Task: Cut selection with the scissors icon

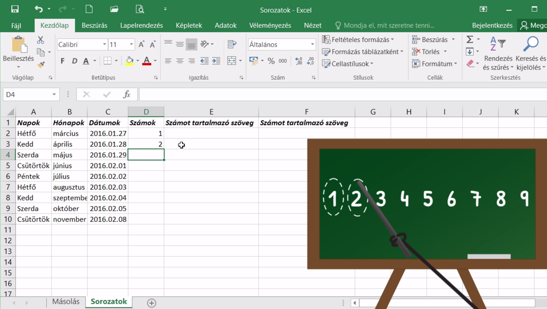Action: 41,40
